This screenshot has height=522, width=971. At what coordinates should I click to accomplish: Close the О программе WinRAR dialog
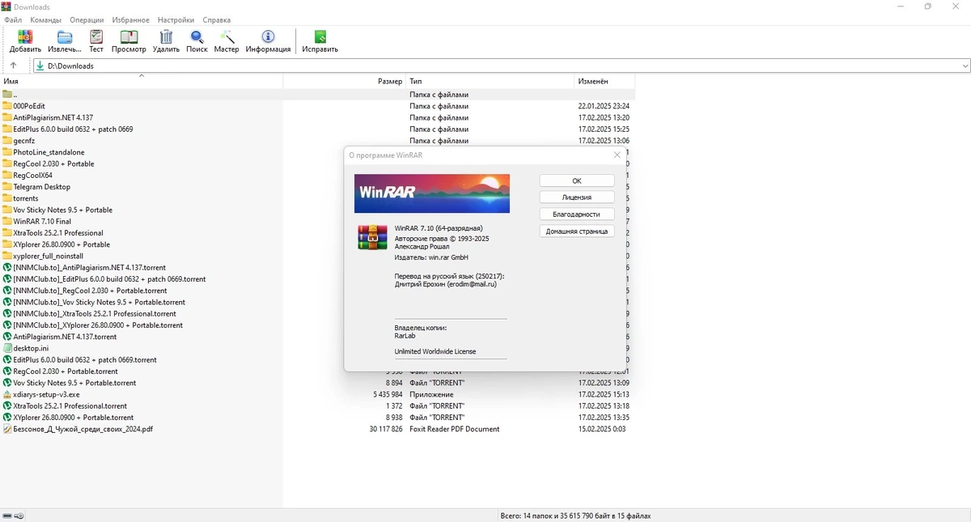click(617, 155)
